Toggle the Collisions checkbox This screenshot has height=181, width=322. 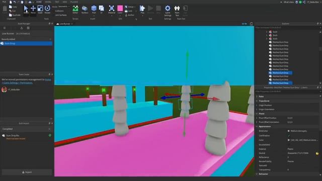point(59,11)
